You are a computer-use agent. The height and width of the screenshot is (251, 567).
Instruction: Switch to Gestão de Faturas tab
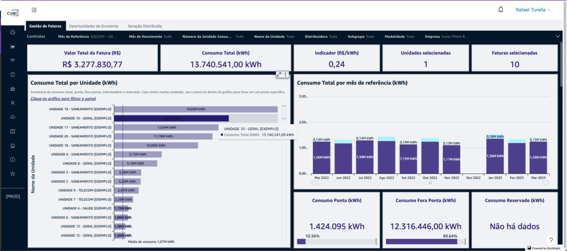45,26
